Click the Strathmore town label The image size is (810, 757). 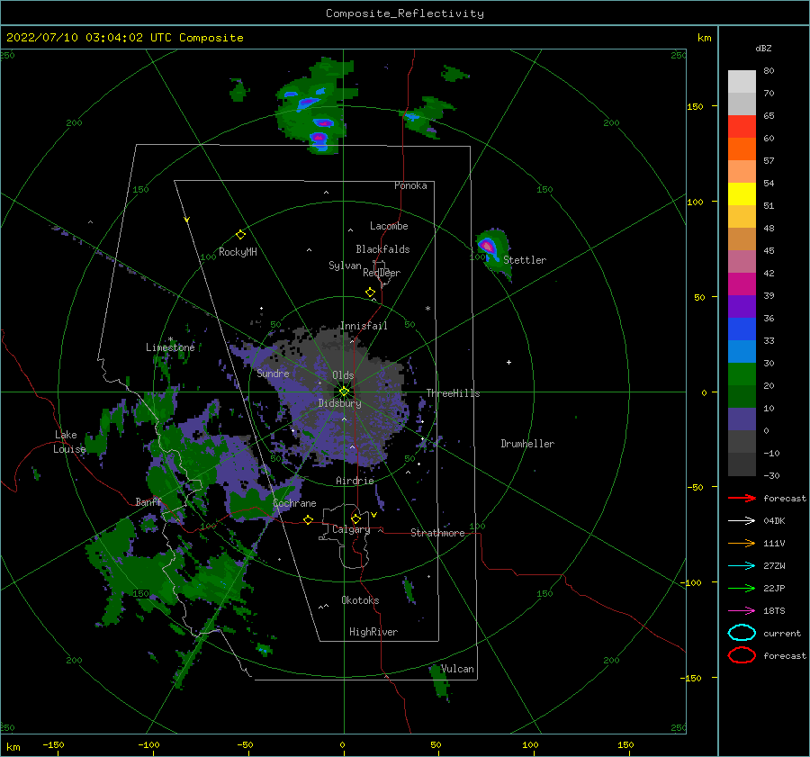[x=437, y=533]
